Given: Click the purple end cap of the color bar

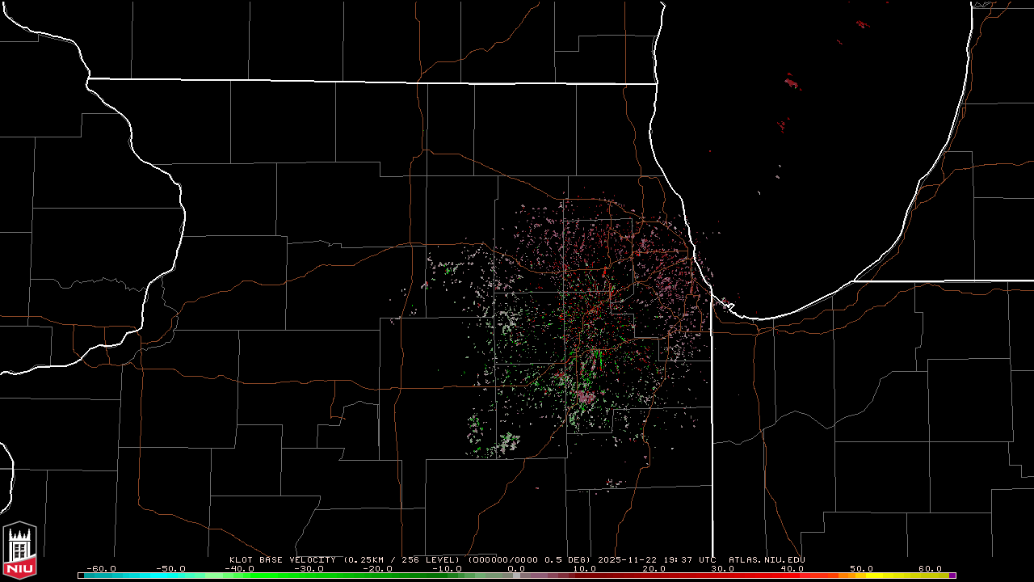Looking at the screenshot, I should coord(952,576).
